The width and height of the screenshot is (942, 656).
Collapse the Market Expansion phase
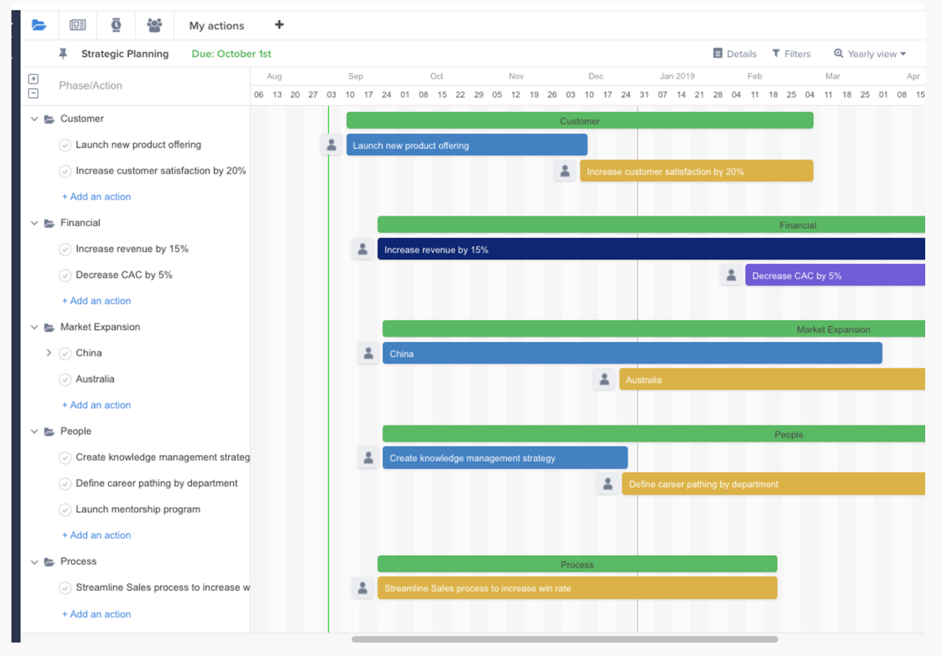[34, 327]
